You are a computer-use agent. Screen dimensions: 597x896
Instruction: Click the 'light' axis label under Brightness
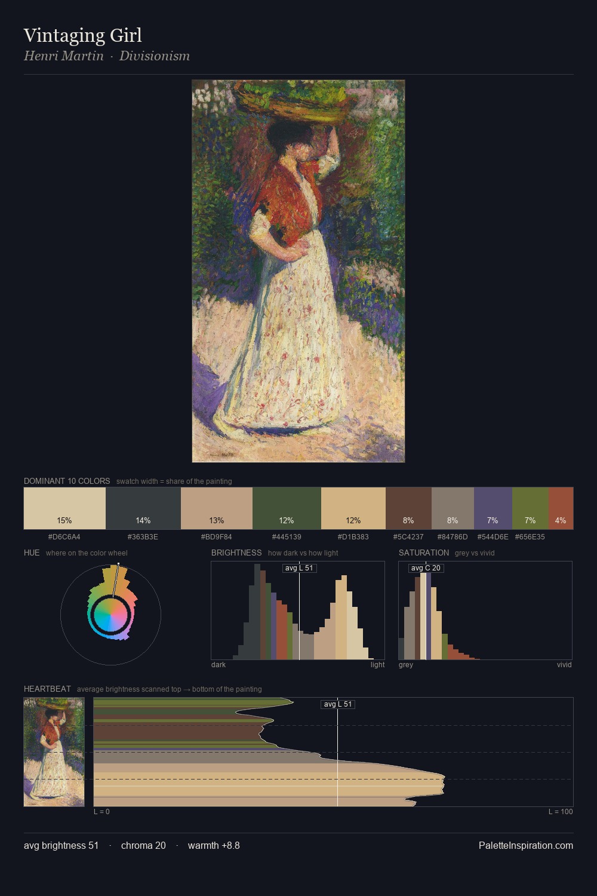378,665
